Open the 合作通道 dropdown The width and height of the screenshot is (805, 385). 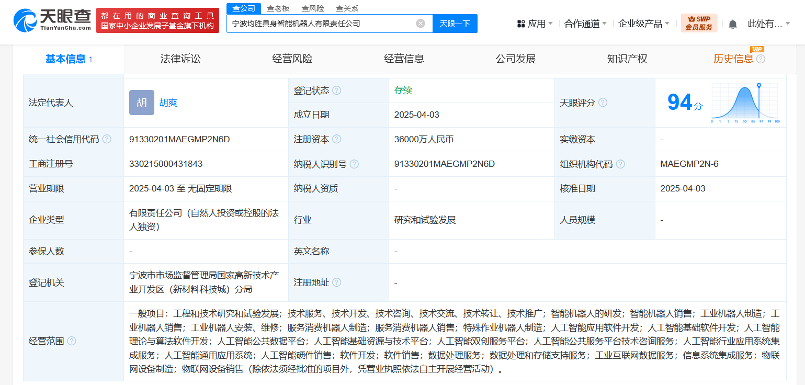[585, 24]
